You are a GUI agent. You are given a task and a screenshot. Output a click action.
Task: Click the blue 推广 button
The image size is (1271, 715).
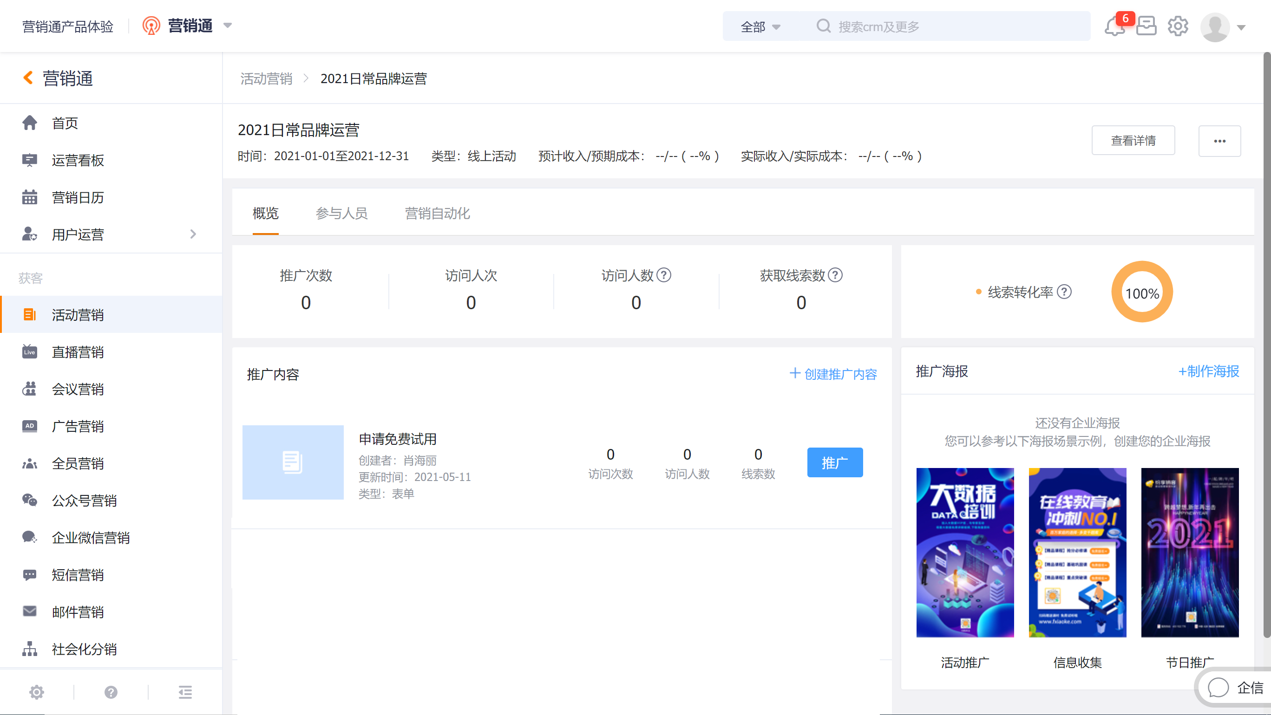[x=835, y=462]
